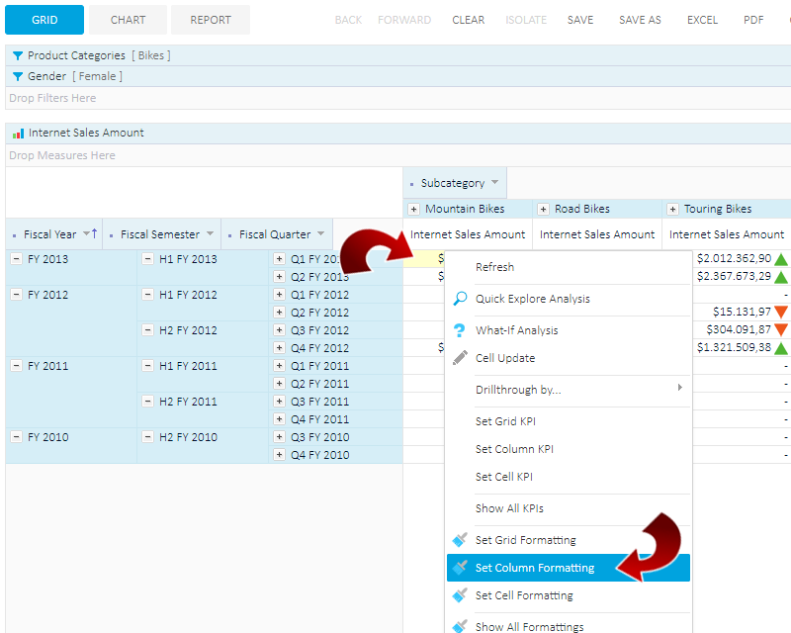This screenshot has height=633, width=791.
Task: Click green up KPI triangle beside $2.367.673,29
Action: 781,277
